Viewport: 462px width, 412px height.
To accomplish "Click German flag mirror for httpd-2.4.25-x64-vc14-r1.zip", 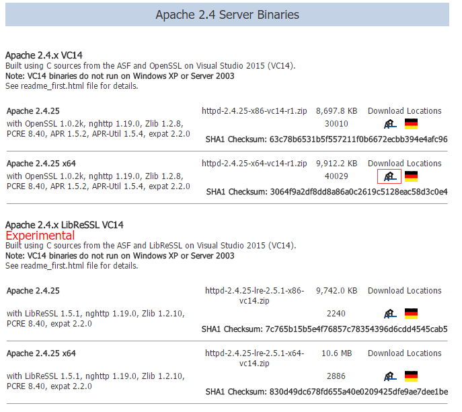I will 411,176.
